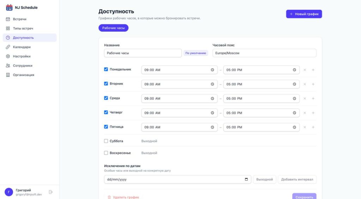This screenshot has width=361, height=199.
Task: Click Удалить график delete button
Action: [123, 197]
